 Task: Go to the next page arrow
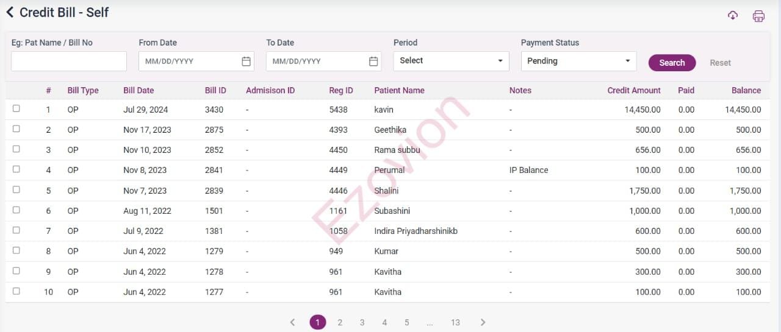(483, 322)
